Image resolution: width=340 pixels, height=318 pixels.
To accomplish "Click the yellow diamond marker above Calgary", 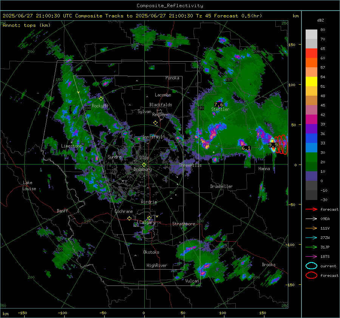I will pos(149,218).
